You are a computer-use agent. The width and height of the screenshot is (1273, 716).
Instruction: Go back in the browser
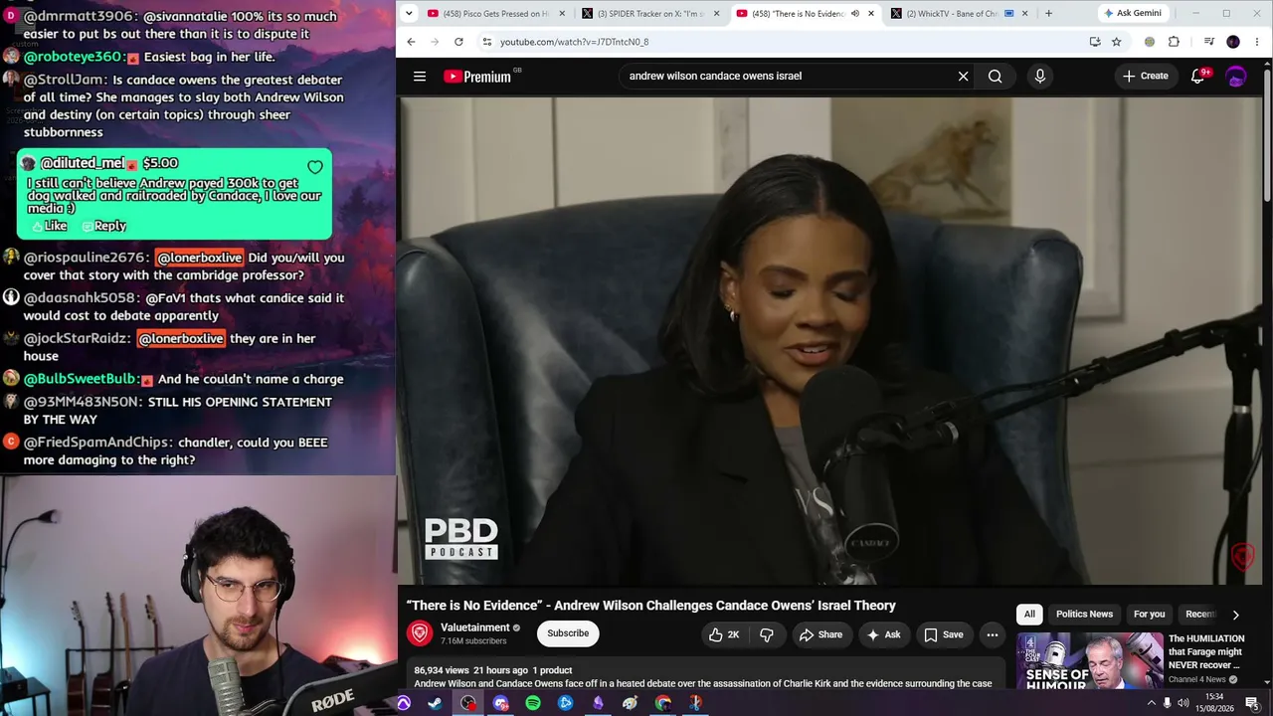tap(411, 42)
